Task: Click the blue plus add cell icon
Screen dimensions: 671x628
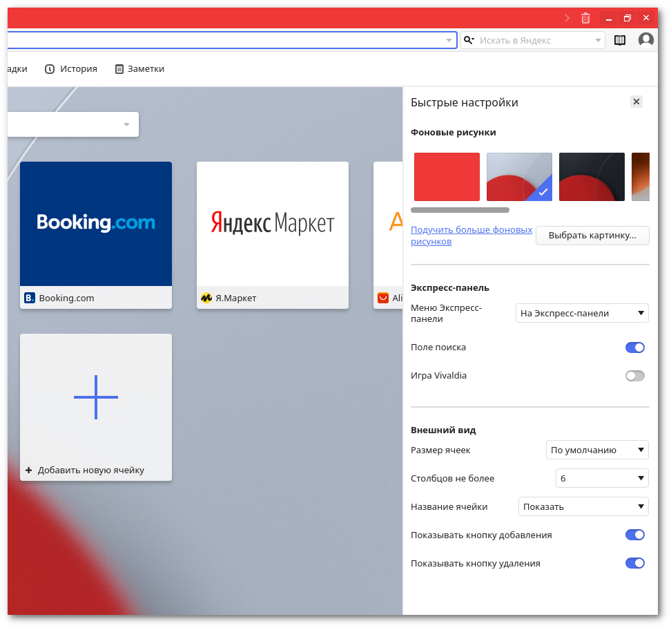Action: pos(96,397)
